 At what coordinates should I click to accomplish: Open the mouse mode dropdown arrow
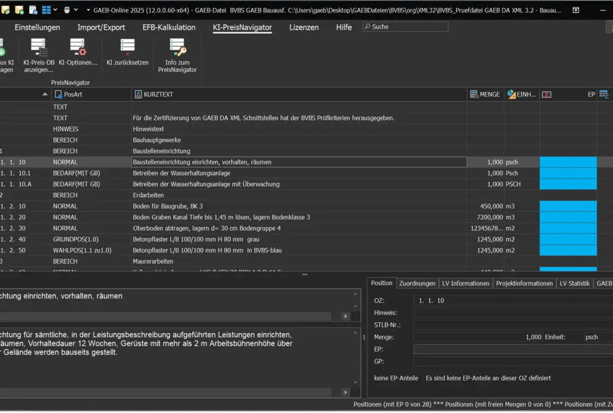pos(76,10)
